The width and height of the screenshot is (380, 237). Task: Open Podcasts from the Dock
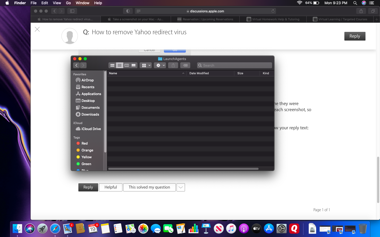coord(244,229)
